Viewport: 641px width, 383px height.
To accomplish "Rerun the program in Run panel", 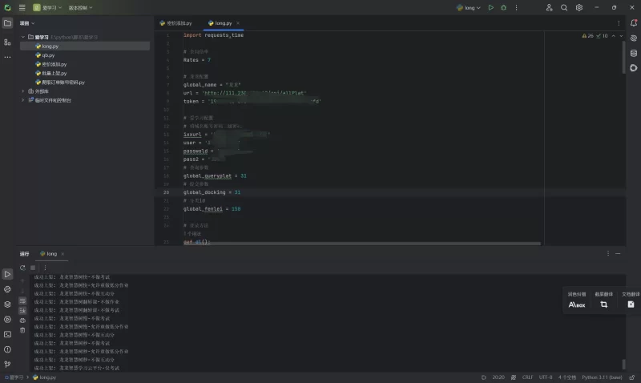I will pyautogui.click(x=22, y=267).
